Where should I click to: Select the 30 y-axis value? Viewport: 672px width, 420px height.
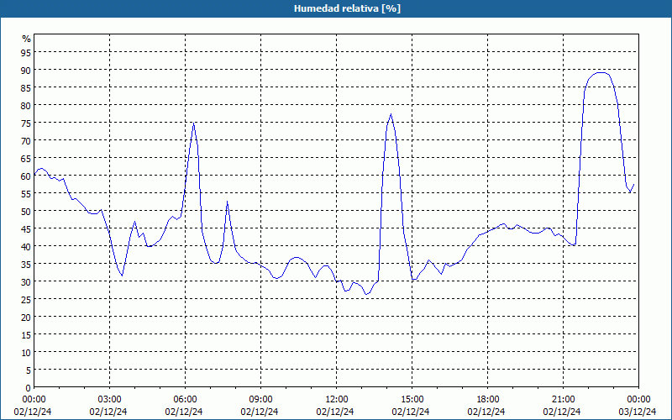(26, 282)
